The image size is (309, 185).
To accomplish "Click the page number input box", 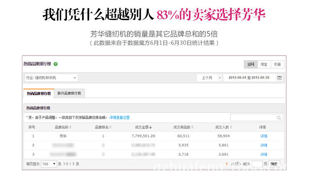I will tap(257, 164).
